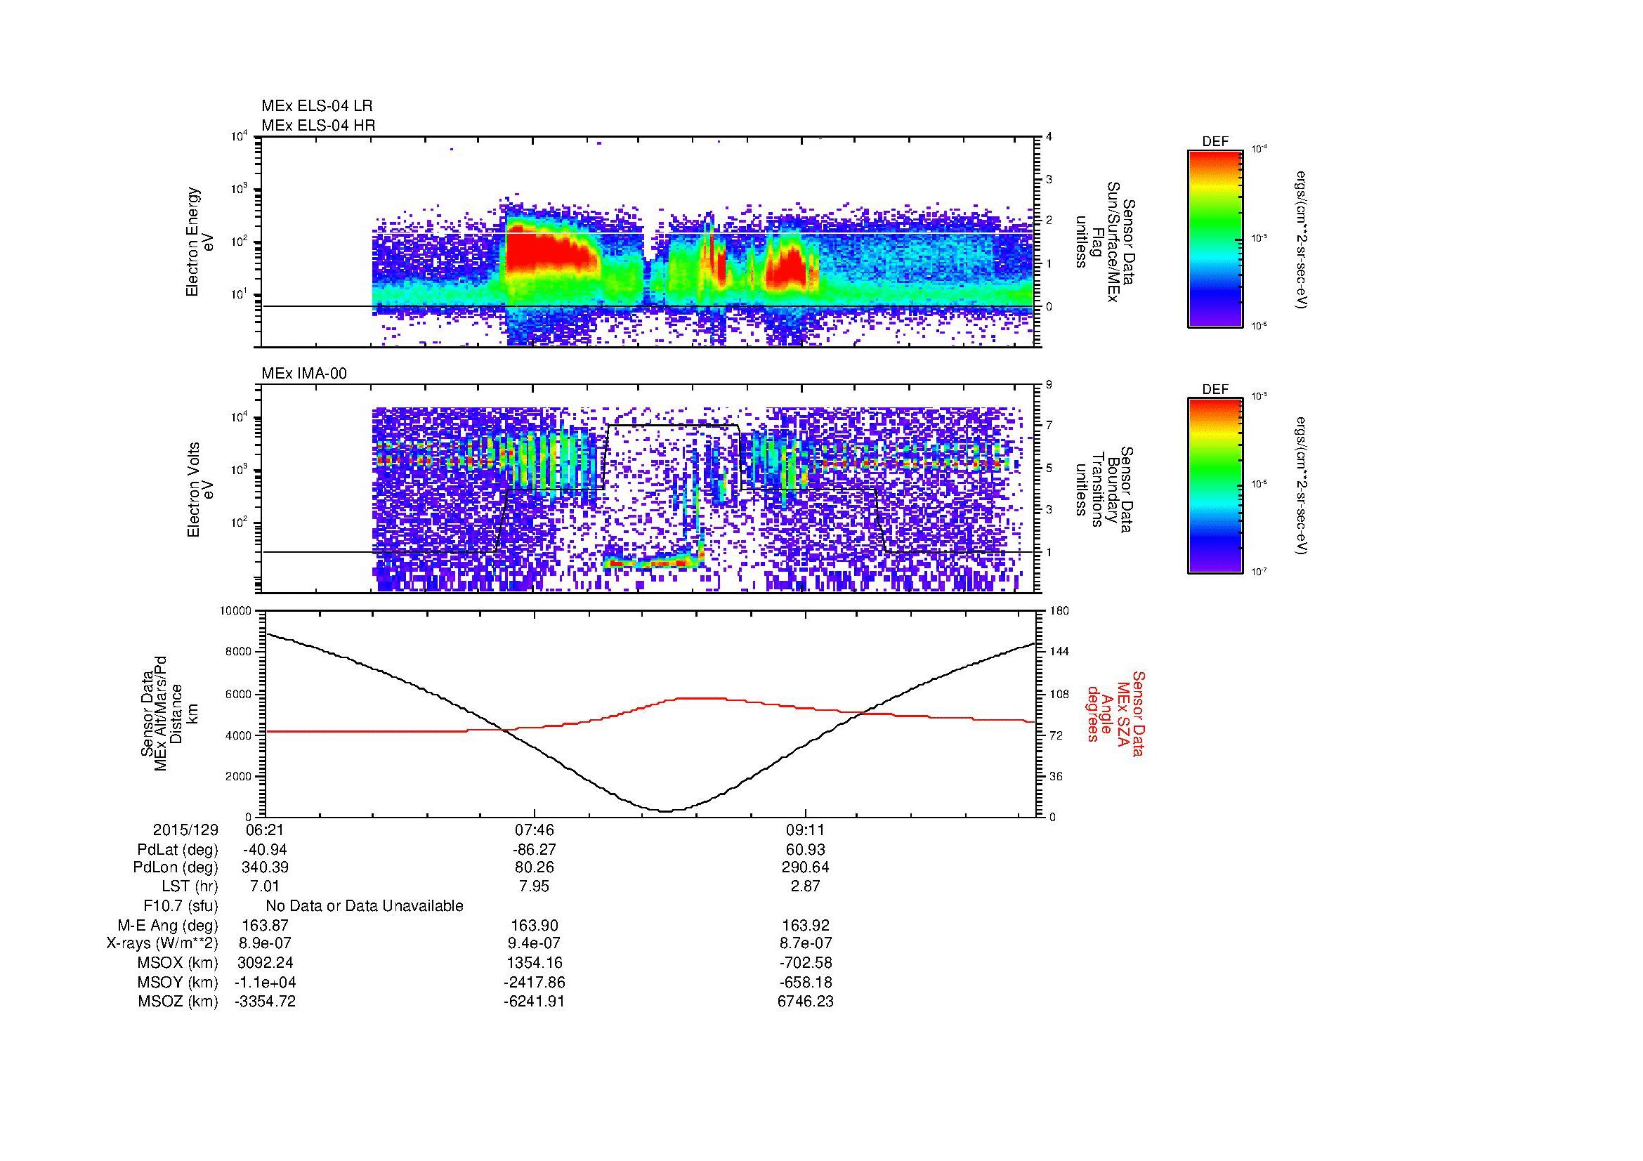Click the '144' tick on SZA axis
Screen dimensions: 1643x1161
click(1060, 652)
